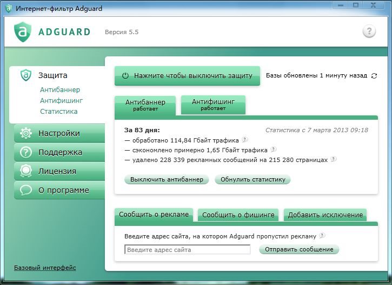The image size is (392, 285).
Task: Focus the site address input field
Action: pyautogui.click(x=187, y=250)
